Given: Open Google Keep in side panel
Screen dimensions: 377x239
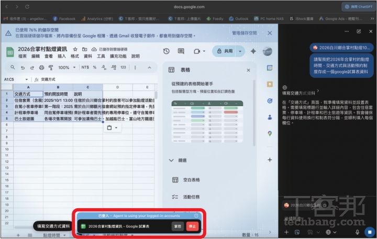Looking at the screenshot, I should point(270,84).
